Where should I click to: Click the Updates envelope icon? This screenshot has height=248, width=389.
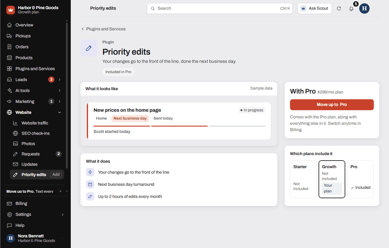click(x=15, y=164)
